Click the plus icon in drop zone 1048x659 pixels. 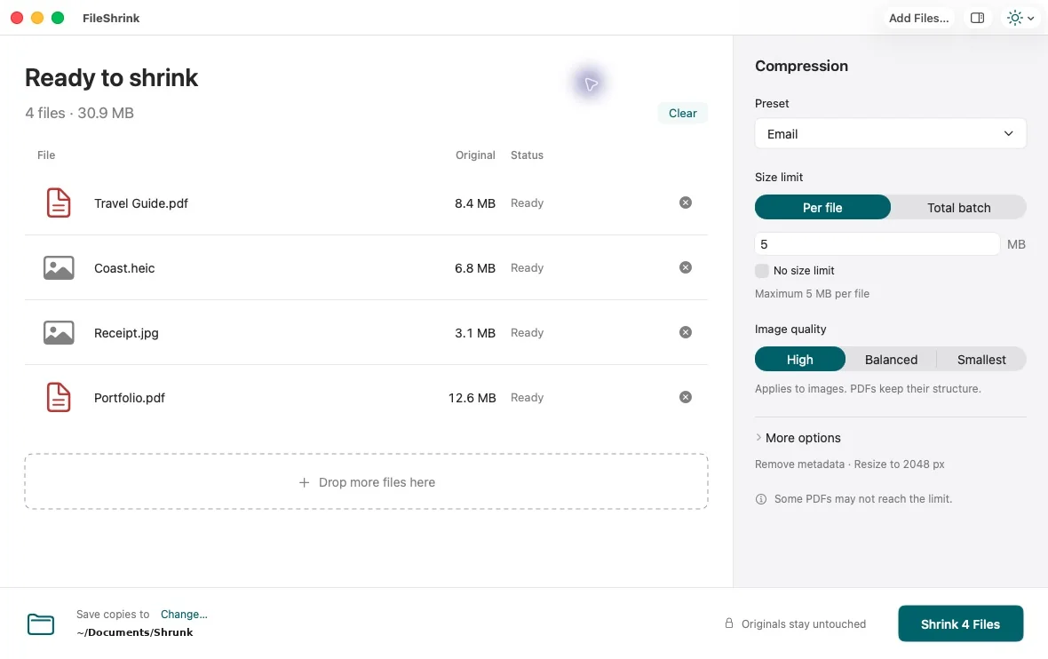coord(304,482)
